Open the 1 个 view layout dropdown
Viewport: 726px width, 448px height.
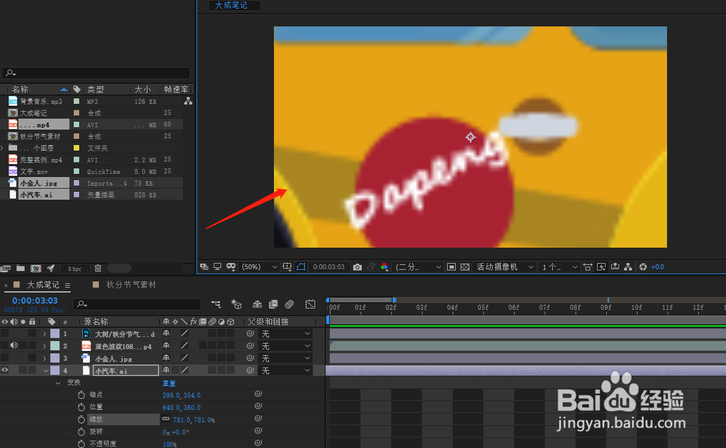click(x=560, y=267)
